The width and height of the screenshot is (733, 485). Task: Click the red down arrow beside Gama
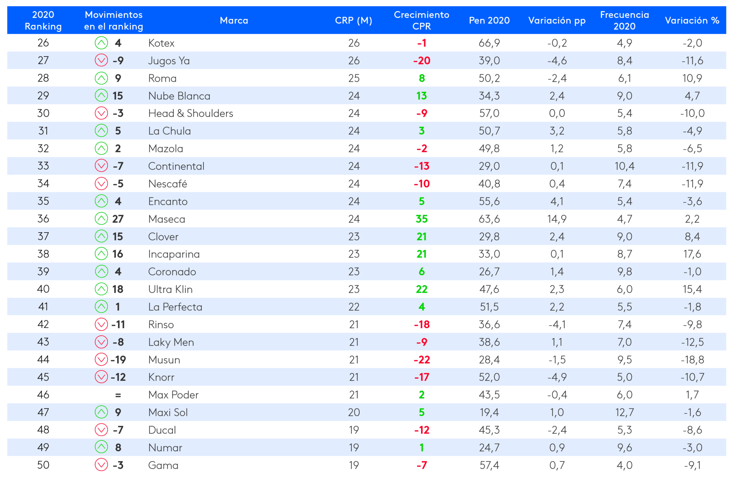[x=101, y=465]
